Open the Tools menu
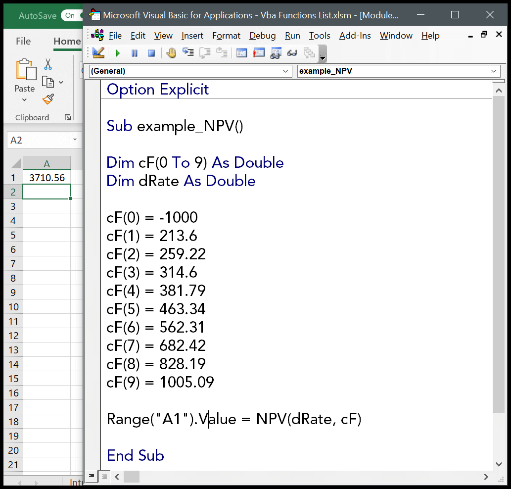Image resolution: width=511 pixels, height=489 pixels. click(x=320, y=36)
